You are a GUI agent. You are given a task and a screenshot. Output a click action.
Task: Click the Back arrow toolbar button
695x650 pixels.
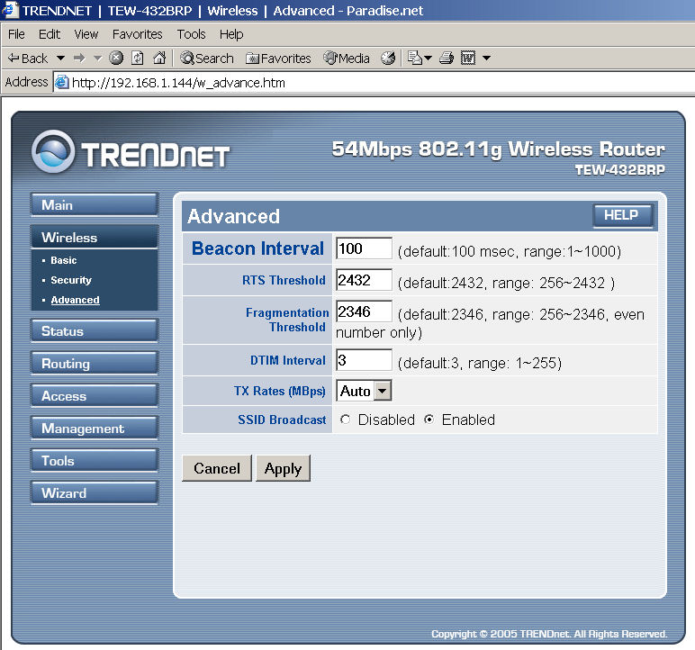point(28,59)
